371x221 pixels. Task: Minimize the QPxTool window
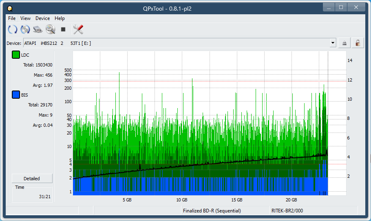pos(329,8)
